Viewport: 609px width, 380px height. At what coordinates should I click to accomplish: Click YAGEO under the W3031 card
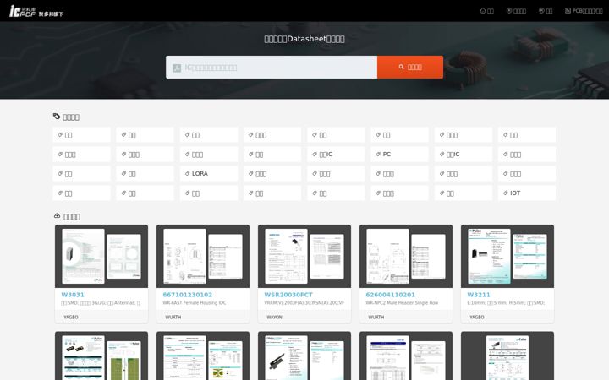tap(71, 318)
